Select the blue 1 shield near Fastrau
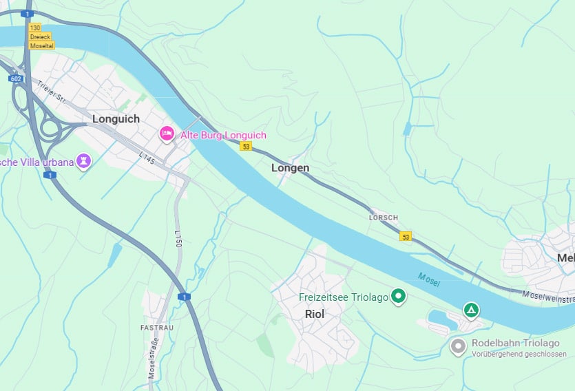Image resolution: width=575 pixels, height=391 pixels. (184, 297)
